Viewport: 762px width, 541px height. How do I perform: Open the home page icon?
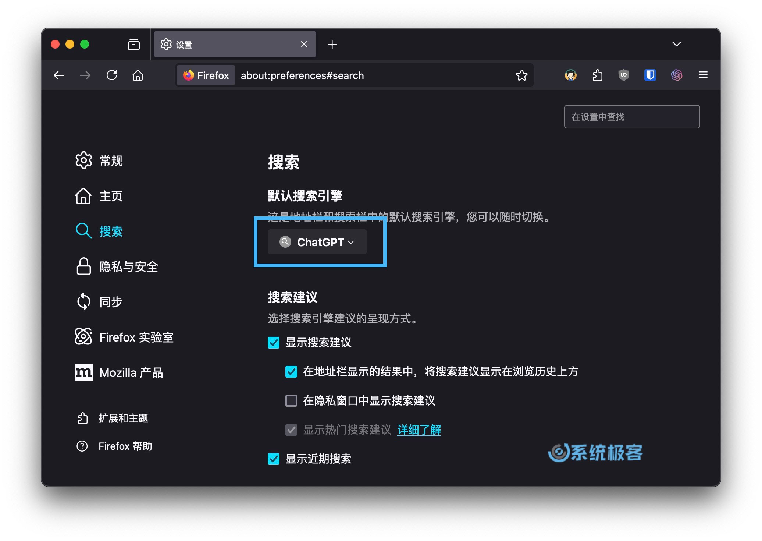(x=138, y=75)
